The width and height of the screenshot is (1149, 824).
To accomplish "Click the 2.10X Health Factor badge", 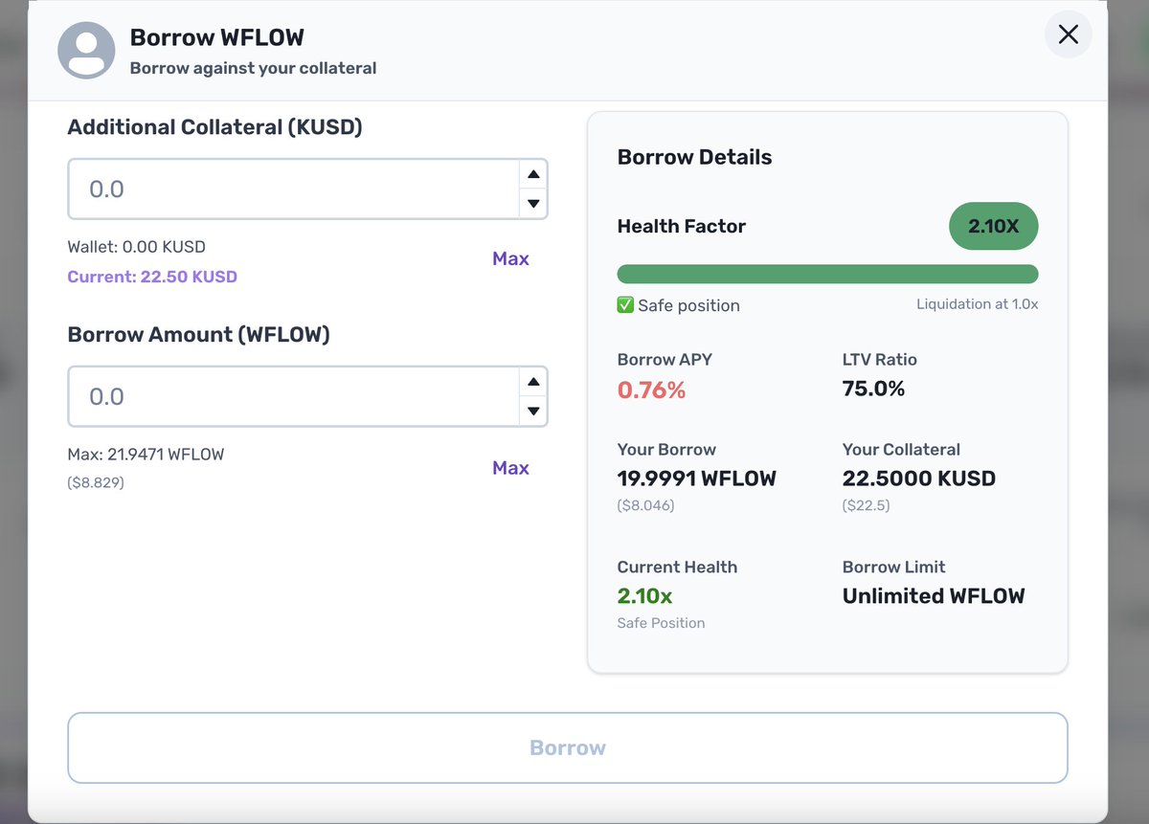I will [x=993, y=226].
